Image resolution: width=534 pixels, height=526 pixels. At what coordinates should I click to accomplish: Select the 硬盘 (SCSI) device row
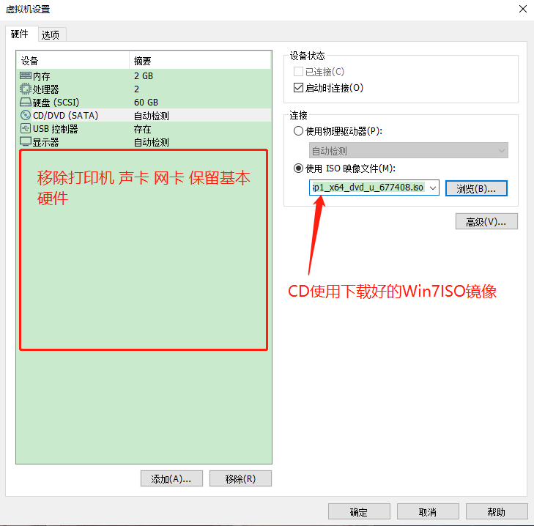pyautogui.click(x=144, y=103)
